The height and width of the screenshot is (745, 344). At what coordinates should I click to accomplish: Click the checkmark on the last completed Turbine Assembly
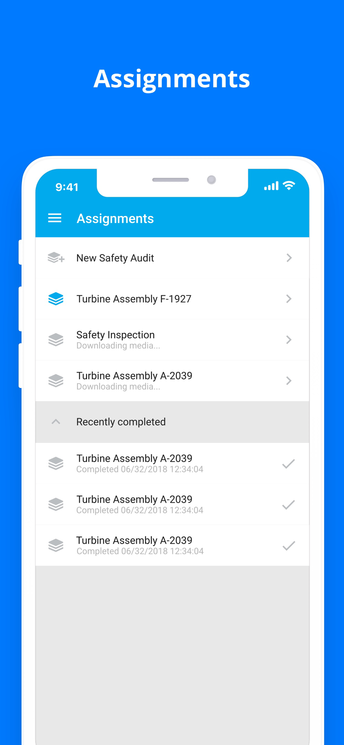pos(289,546)
